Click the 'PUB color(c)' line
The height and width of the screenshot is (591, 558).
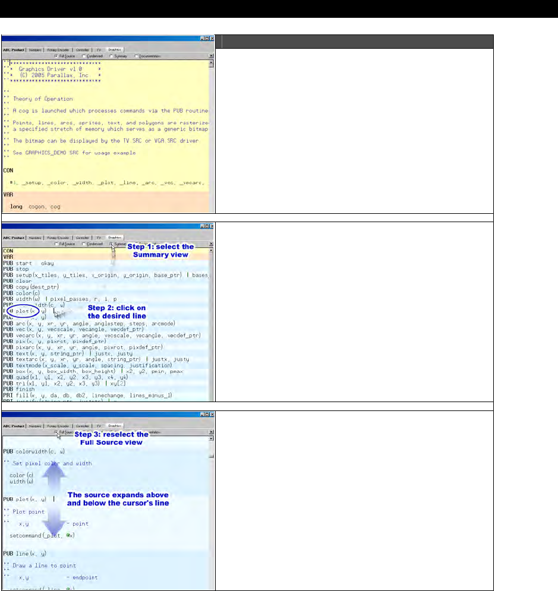[21, 293]
